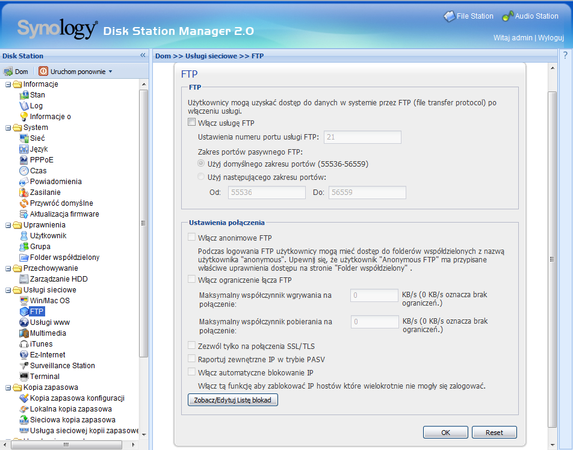The width and height of the screenshot is (573, 450).
Task: Click the Surveillance Station camera icon
Action: pyautogui.click(x=24, y=366)
